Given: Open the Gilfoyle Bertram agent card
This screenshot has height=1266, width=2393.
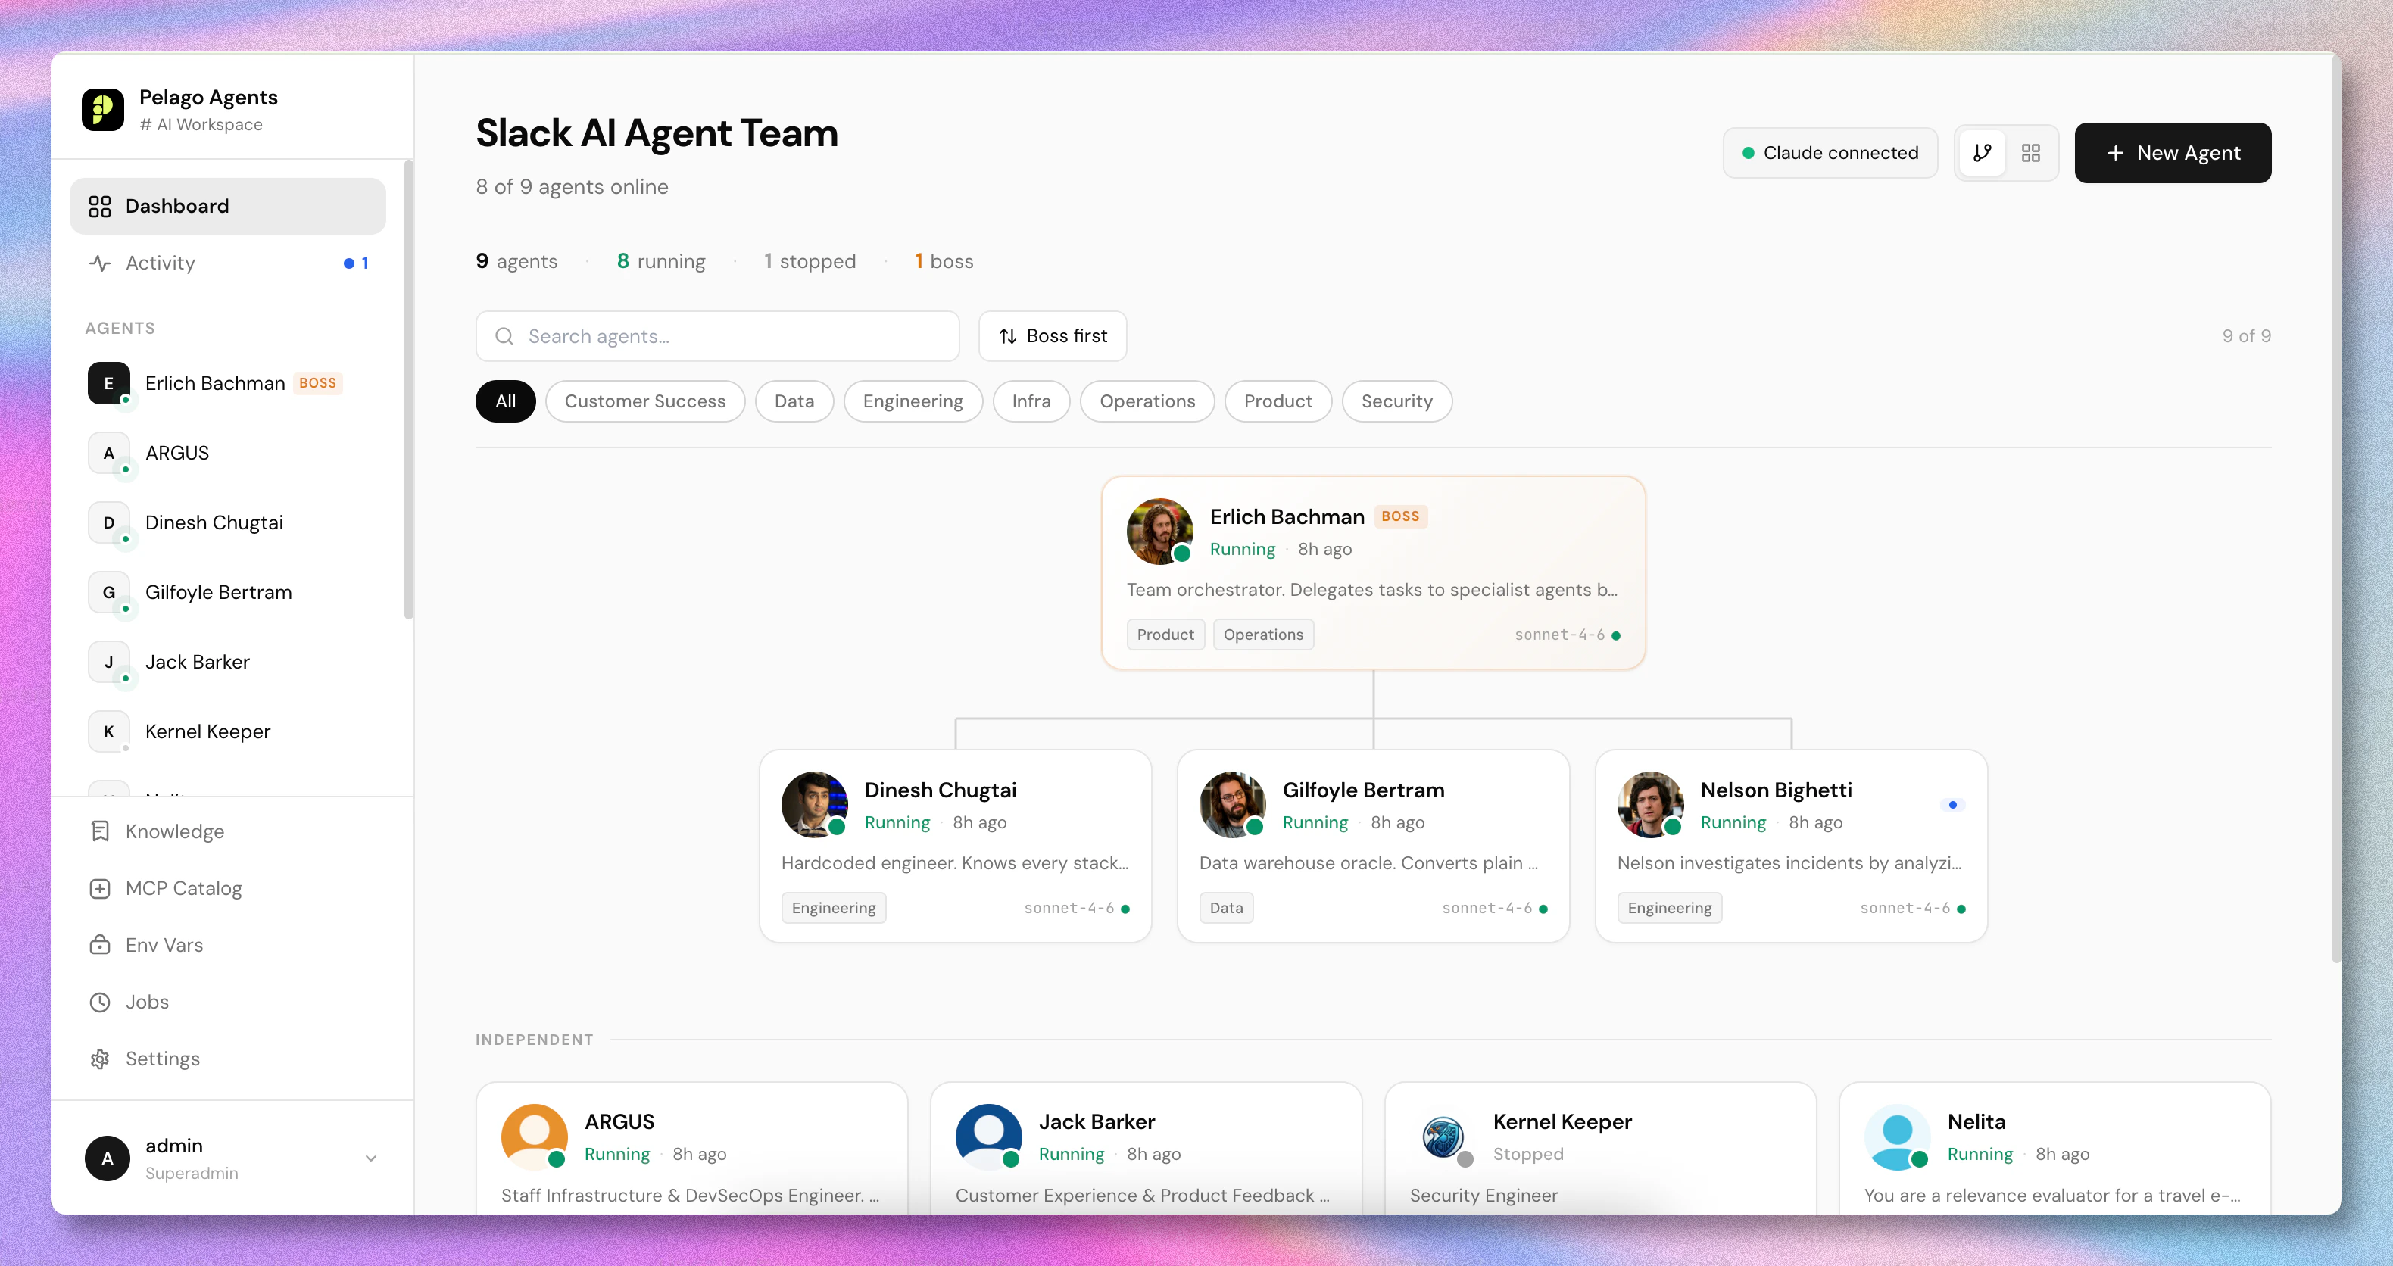Looking at the screenshot, I should click(1373, 847).
